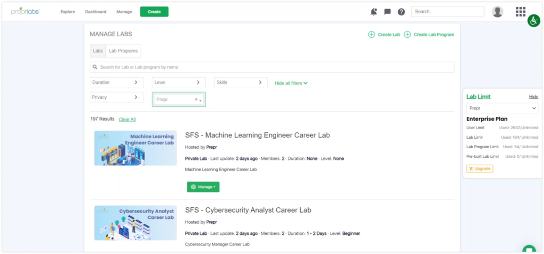Click the green Create button

[x=155, y=12]
